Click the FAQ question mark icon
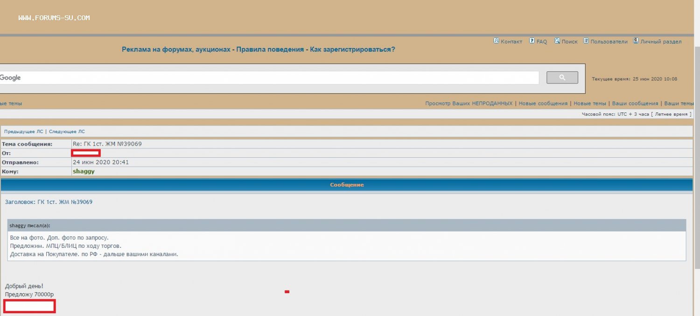Viewport: 700px width, 316px height. click(532, 41)
